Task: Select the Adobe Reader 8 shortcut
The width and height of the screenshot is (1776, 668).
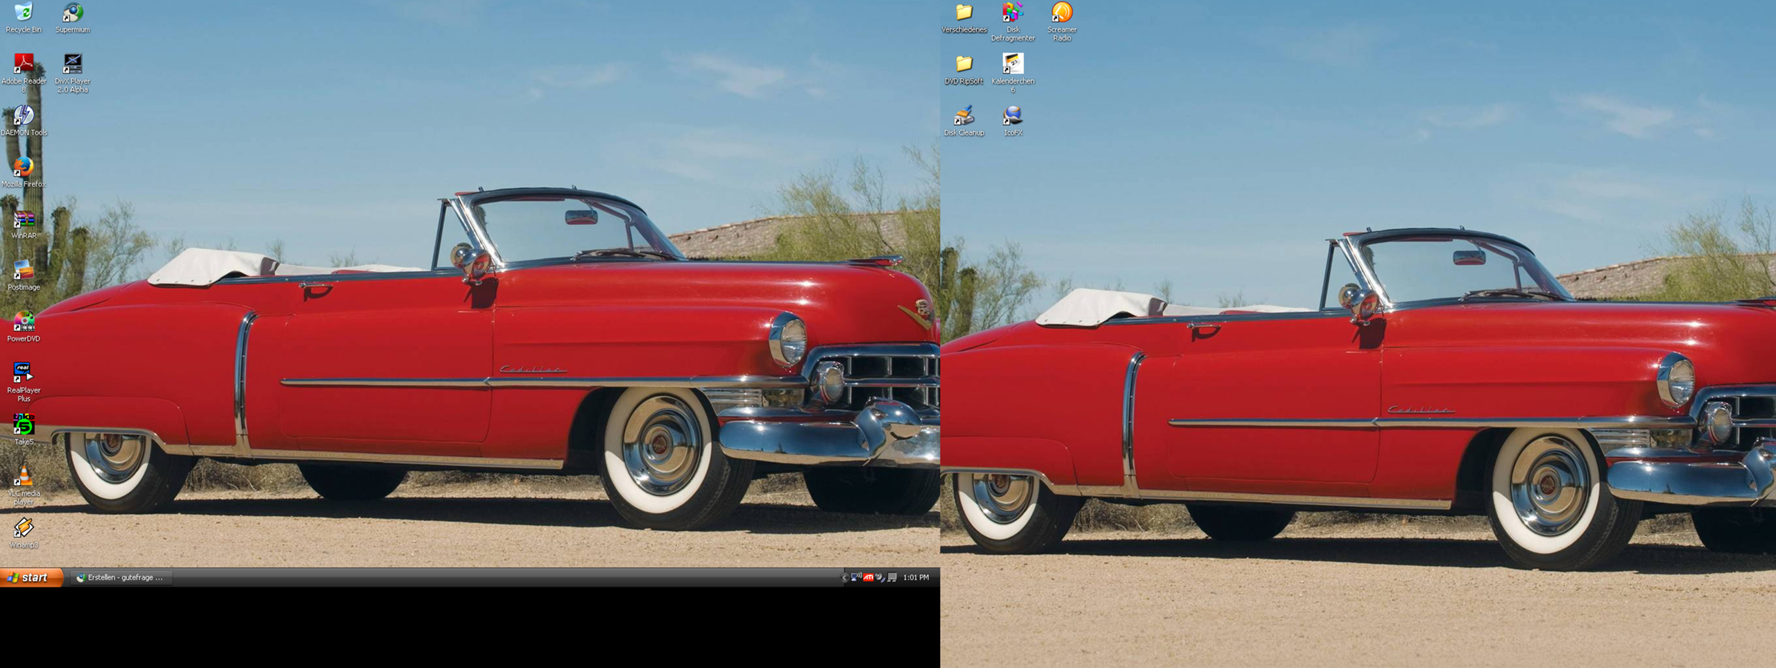Action: point(24,73)
